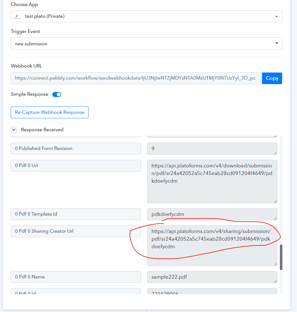Click the resize handle of Pdf 0 Url value
This screenshot has height=312, width=297.
[x=275, y=201]
